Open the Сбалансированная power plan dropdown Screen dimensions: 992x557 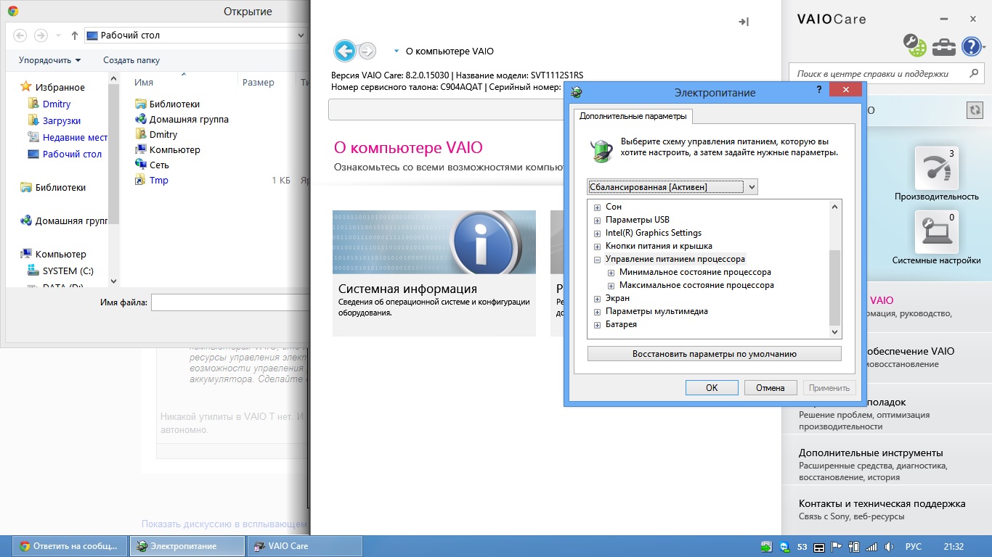pyautogui.click(x=672, y=187)
